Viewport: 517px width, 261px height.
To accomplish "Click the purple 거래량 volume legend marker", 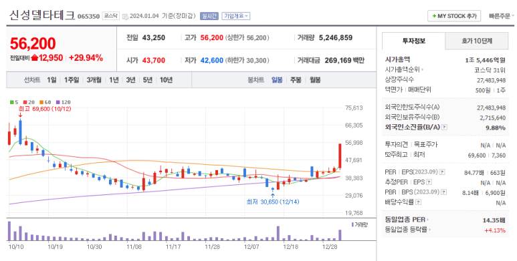I will (352, 224).
